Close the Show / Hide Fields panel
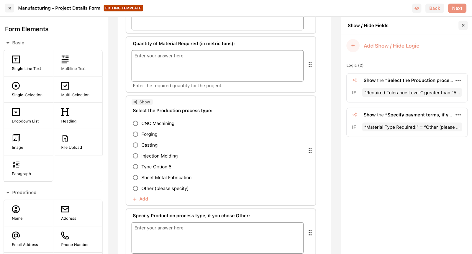The width and height of the screenshot is (472, 254). [x=463, y=26]
